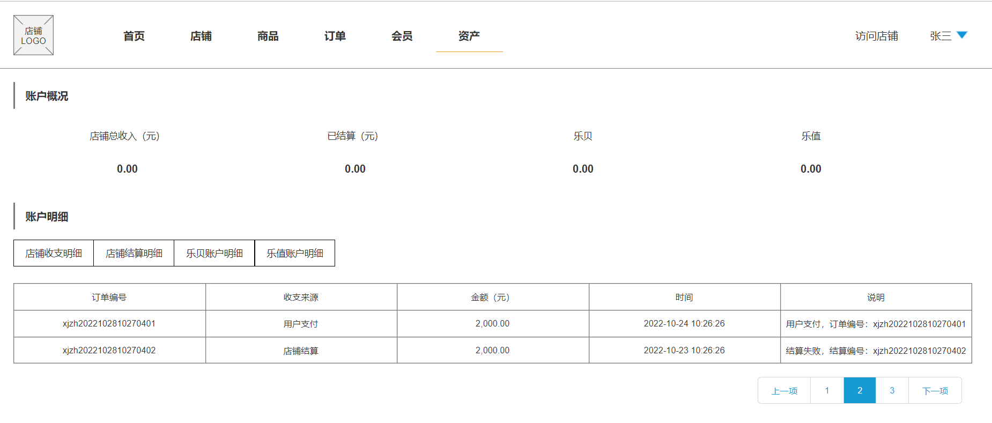992x423 pixels.
Task: Switch to 店铺收支明细 tab
Action: click(x=54, y=253)
